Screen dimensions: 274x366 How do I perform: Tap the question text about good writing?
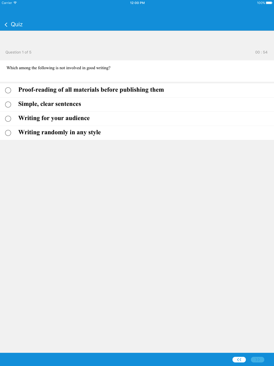click(x=58, y=68)
